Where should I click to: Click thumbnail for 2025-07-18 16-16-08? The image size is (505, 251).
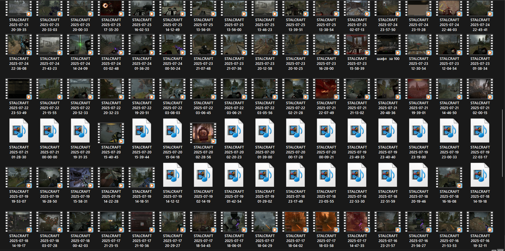point(449,177)
